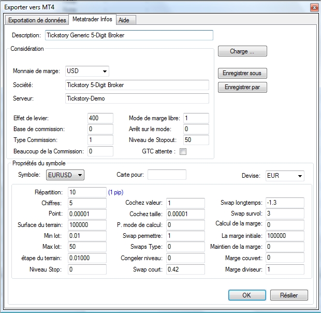Screen dimensions: 321x313
Task: Click the empty Carte pour field
Action: pyautogui.click(x=166, y=175)
